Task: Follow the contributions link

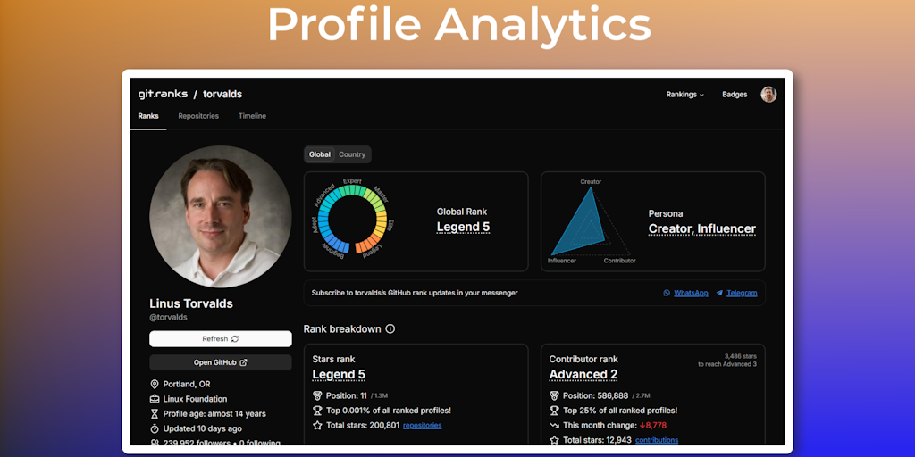Action: (x=657, y=440)
